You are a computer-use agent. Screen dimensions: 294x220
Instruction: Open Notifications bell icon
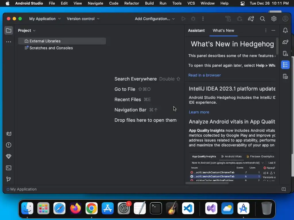(x=285, y=30)
